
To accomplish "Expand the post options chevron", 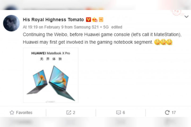I will [186, 16].
